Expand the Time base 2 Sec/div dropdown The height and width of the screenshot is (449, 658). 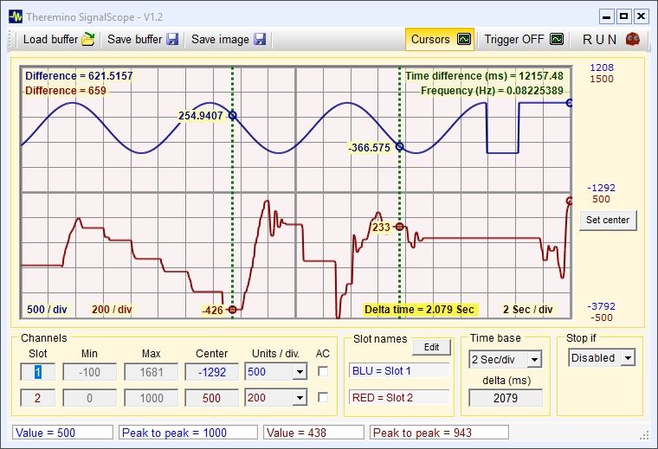click(534, 359)
